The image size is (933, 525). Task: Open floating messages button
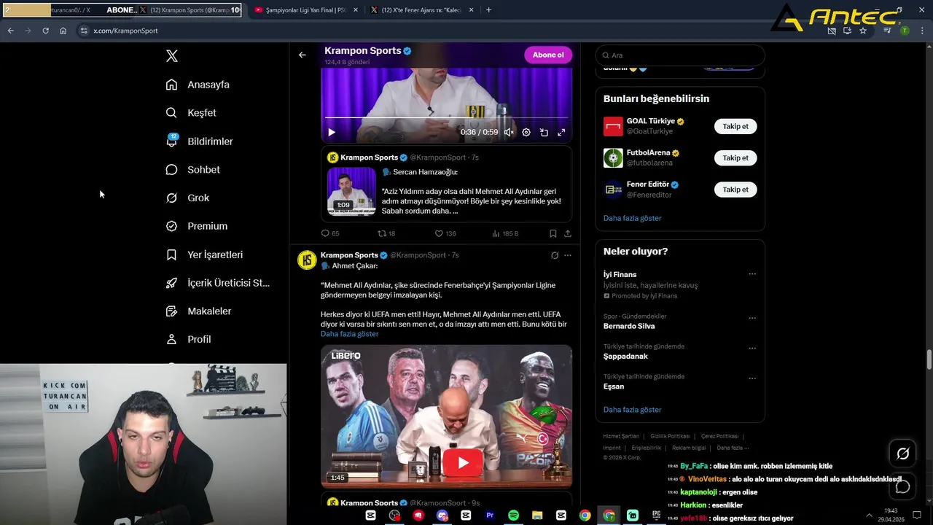(902, 486)
